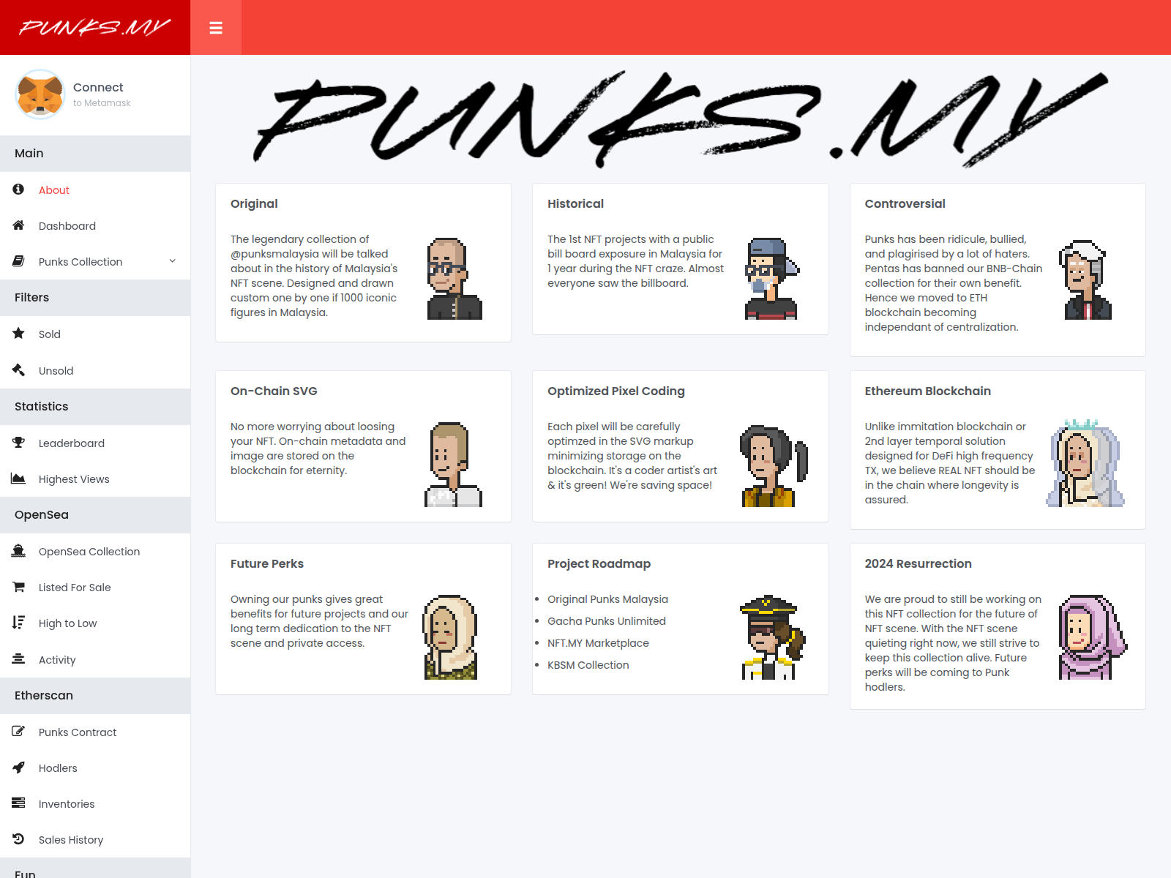Click the ship icon beside OpenSea Collection
This screenshot has width=1171, height=878.
[18, 551]
